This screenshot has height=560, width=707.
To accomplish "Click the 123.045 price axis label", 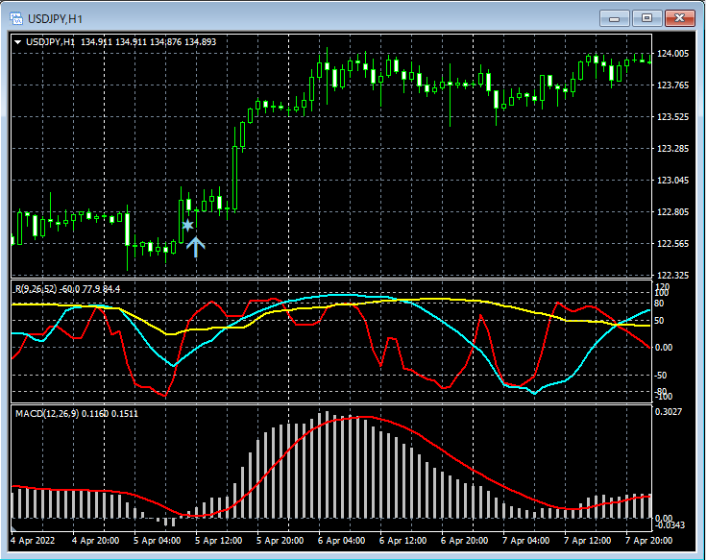I will 672,181.
